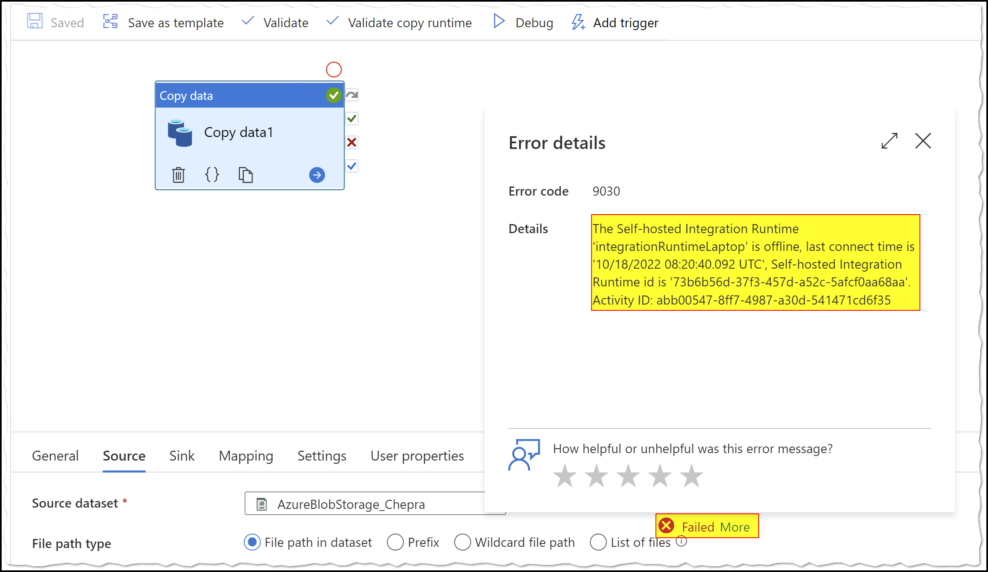This screenshot has height=572, width=988.
Task: Open Add trigger from the toolbar
Action: 615,23
